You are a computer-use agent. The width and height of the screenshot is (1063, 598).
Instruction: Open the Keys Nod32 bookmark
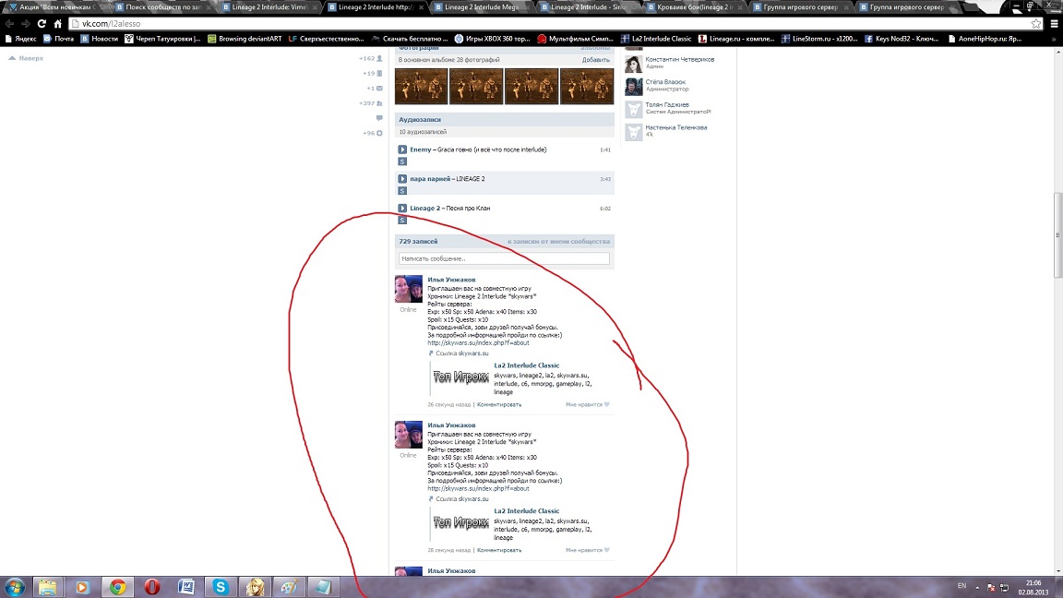point(902,39)
